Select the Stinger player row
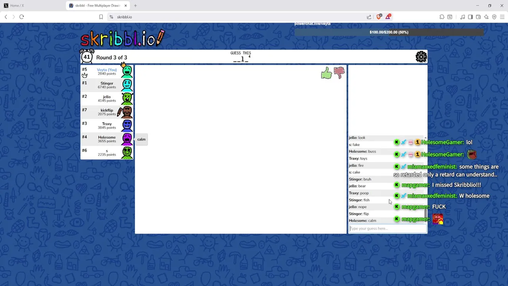The image size is (508, 286). pos(107,85)
